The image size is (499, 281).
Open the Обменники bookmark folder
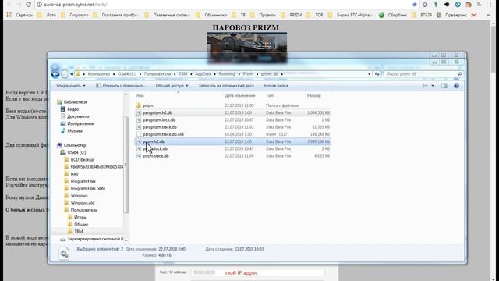point(211,15)
